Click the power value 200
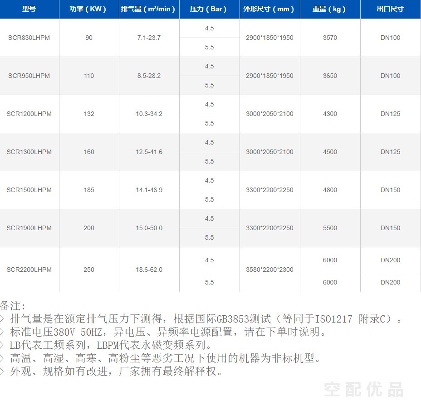Viewport: 421px width, 405px height. coord(89,228)
